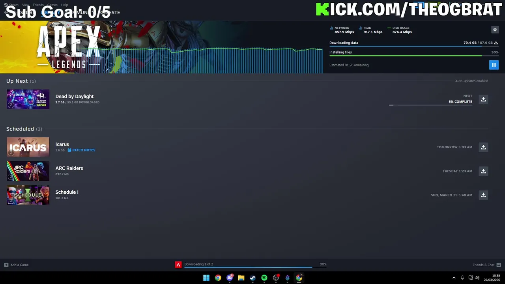This screenshot has width=505, height=284.
Task: Open the Dead by Daylight thumbnail
Action: 28,99
